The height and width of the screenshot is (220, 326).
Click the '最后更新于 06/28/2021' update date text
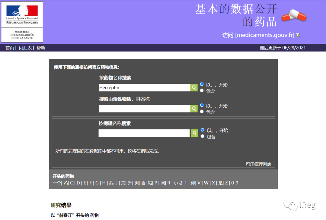coord(283,48)
